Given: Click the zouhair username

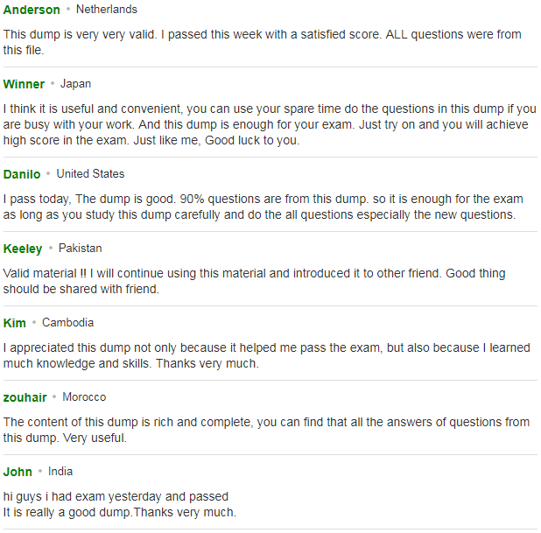Looking at the screenshot, I should (x=25, y=397).
